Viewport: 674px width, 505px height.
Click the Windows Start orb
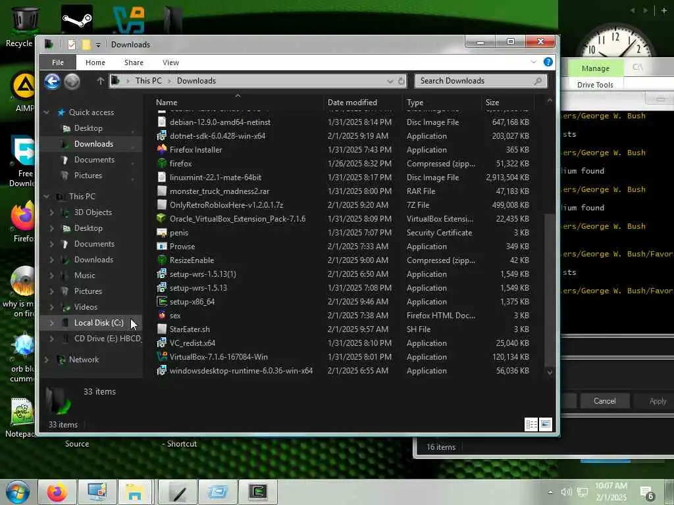tap(18, 493)
